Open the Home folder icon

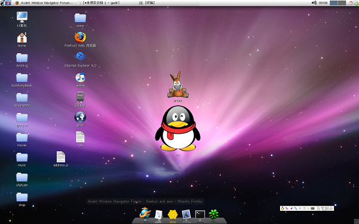pyautogui.click(x=22, y=38)
